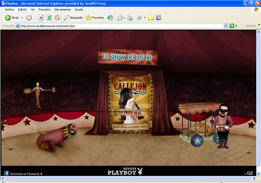
Task: Expand the Mail dropdown arrow
Action: tap(124, 18)
